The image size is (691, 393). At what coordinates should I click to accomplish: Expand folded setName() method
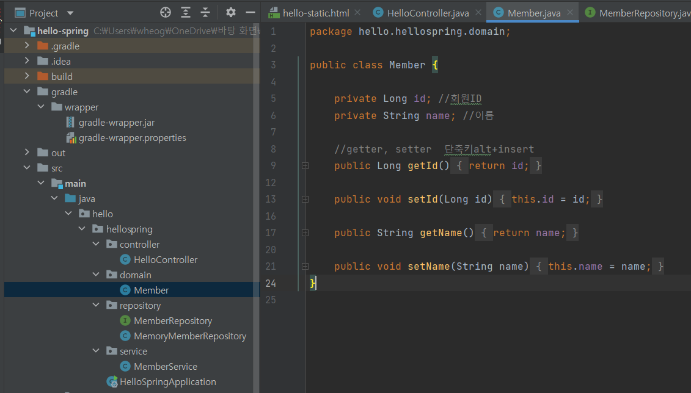(x=305, y=266)
